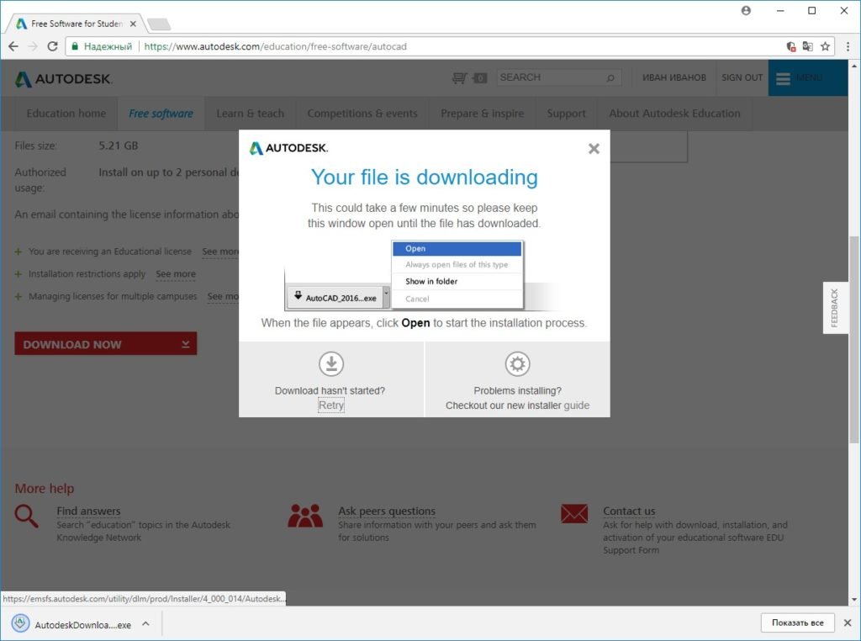Click SIGN OUT
The image size is (861, 641).
742,77
